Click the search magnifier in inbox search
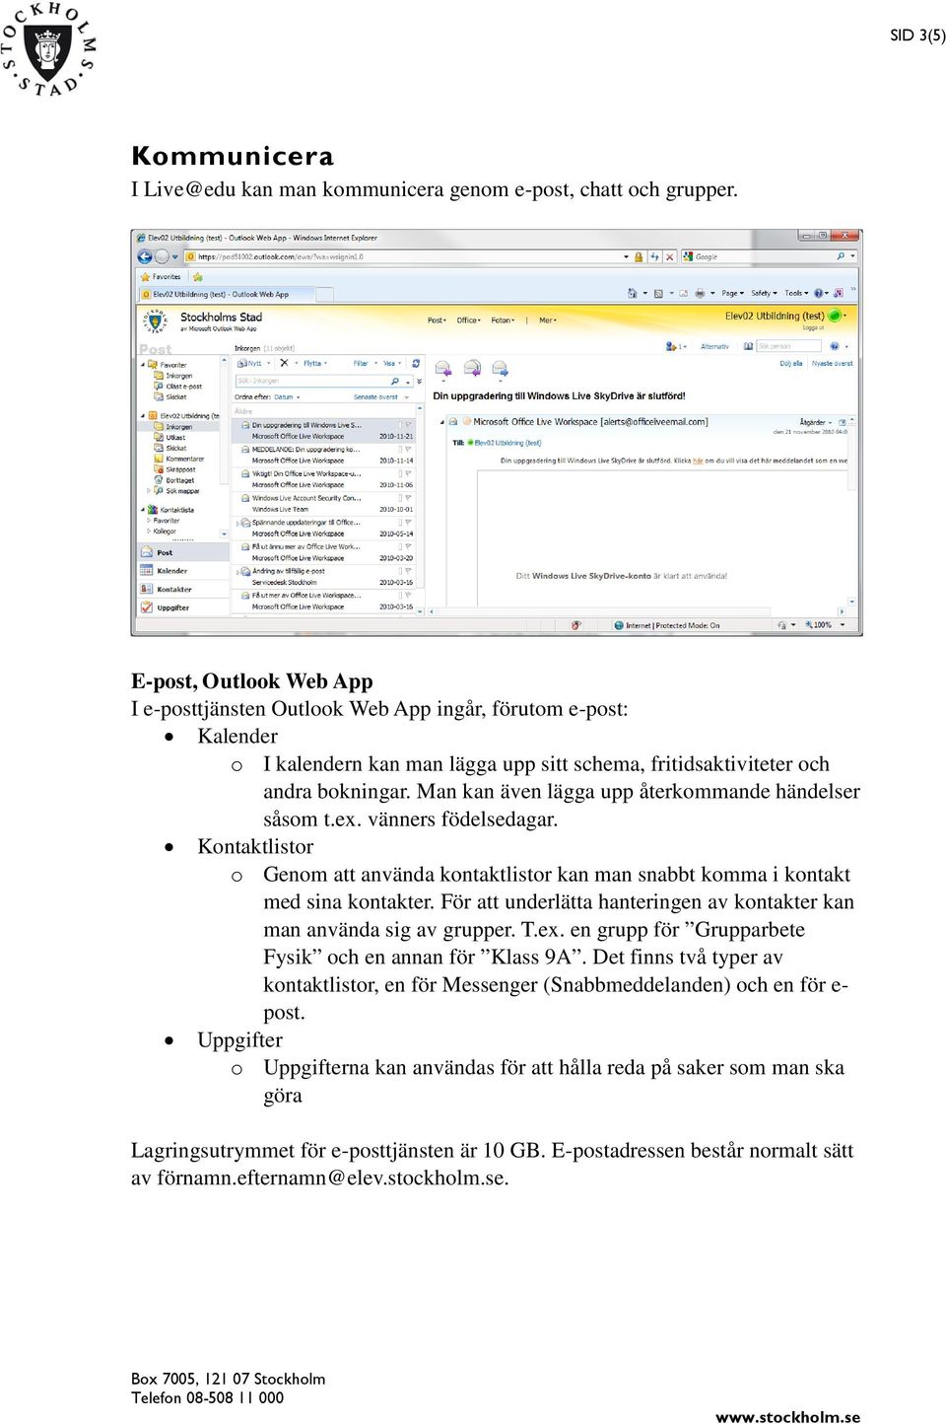The height and width of the screenshot is (1424, 946). pos(395,381)
